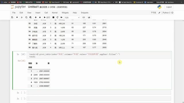Restart the kernel circular arrow icon
The image size is (184, 103).
click(x=57, y=17)
